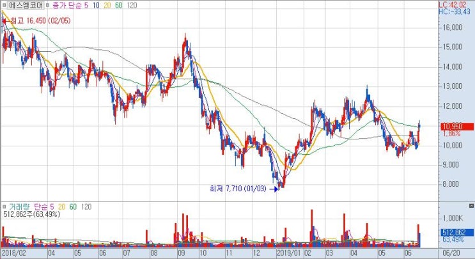Click the volume 단순 5 legend
Image resolution: width=475 pixels, height=259 pixels.
tap(44, 207)
